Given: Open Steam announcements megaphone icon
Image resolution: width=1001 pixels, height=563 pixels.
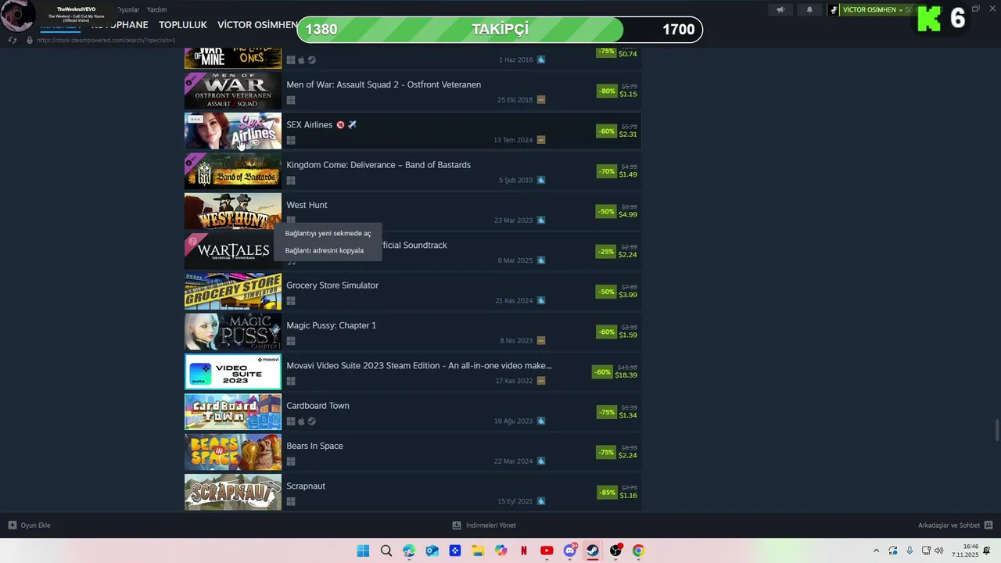Looking at the screenshot, I should click(780, 10).
